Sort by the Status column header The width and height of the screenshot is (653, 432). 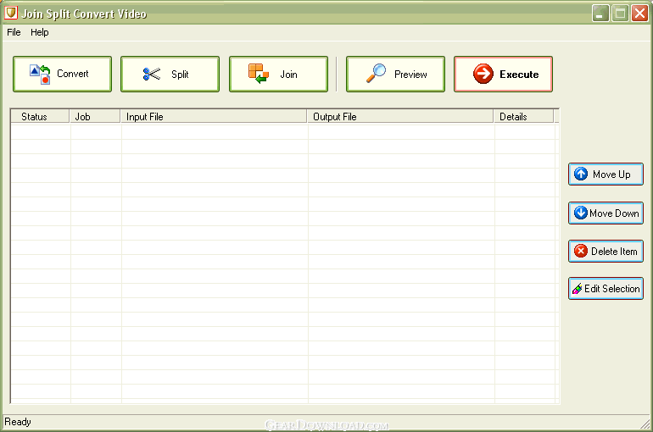click(x=40, y=116)
